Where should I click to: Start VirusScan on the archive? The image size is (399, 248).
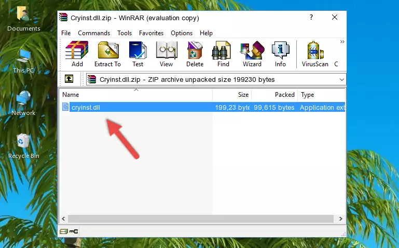[315, 54]
